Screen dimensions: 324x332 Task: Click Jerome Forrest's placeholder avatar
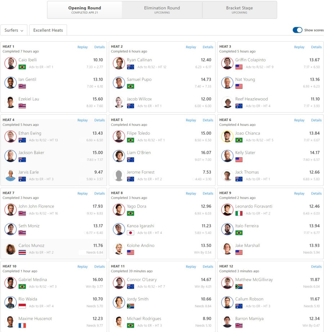[x=119, y=176]
